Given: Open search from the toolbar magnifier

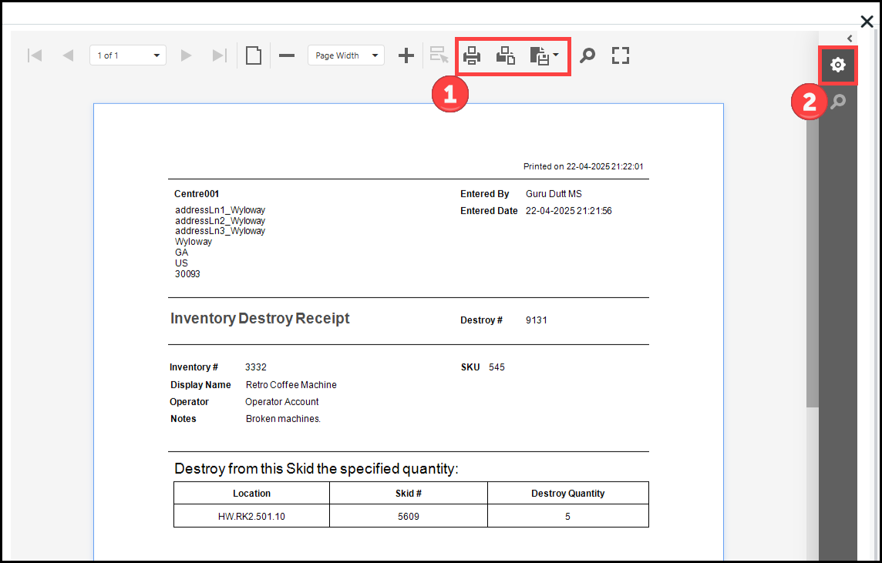Looking at the screenshot, I should click(587, 55).
